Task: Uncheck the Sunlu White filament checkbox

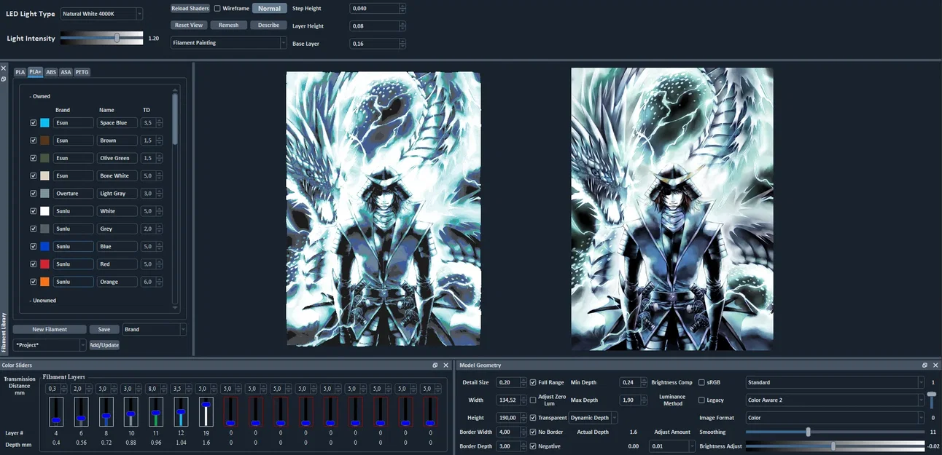Action: click(x=34, y=211)
